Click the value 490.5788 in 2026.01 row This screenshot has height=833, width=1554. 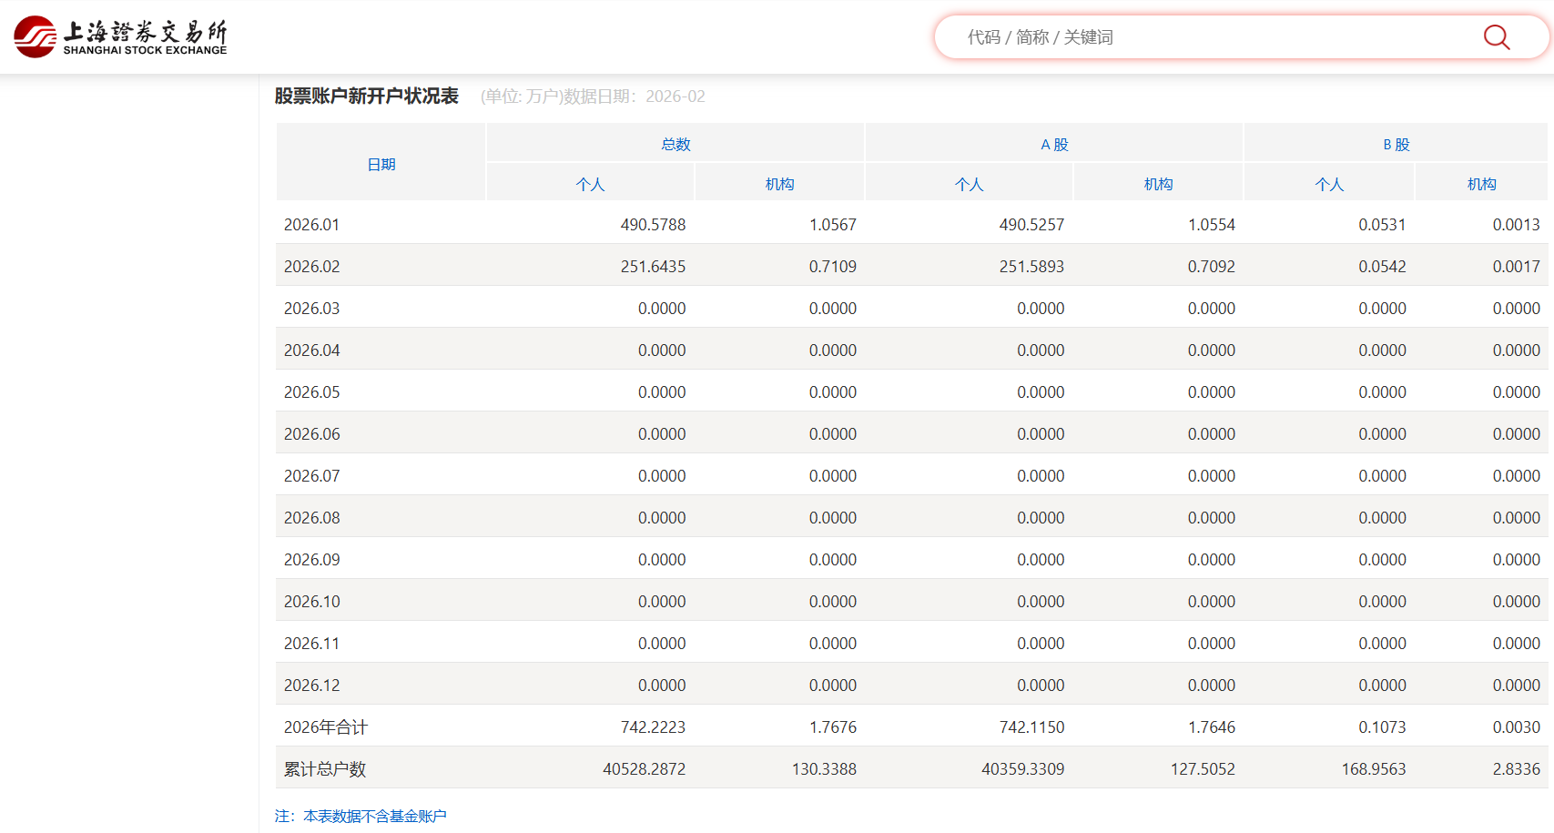point(653,225)
